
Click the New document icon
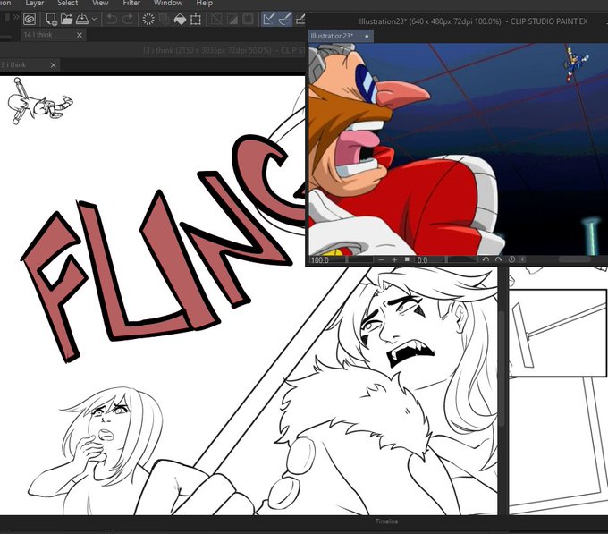51,19
